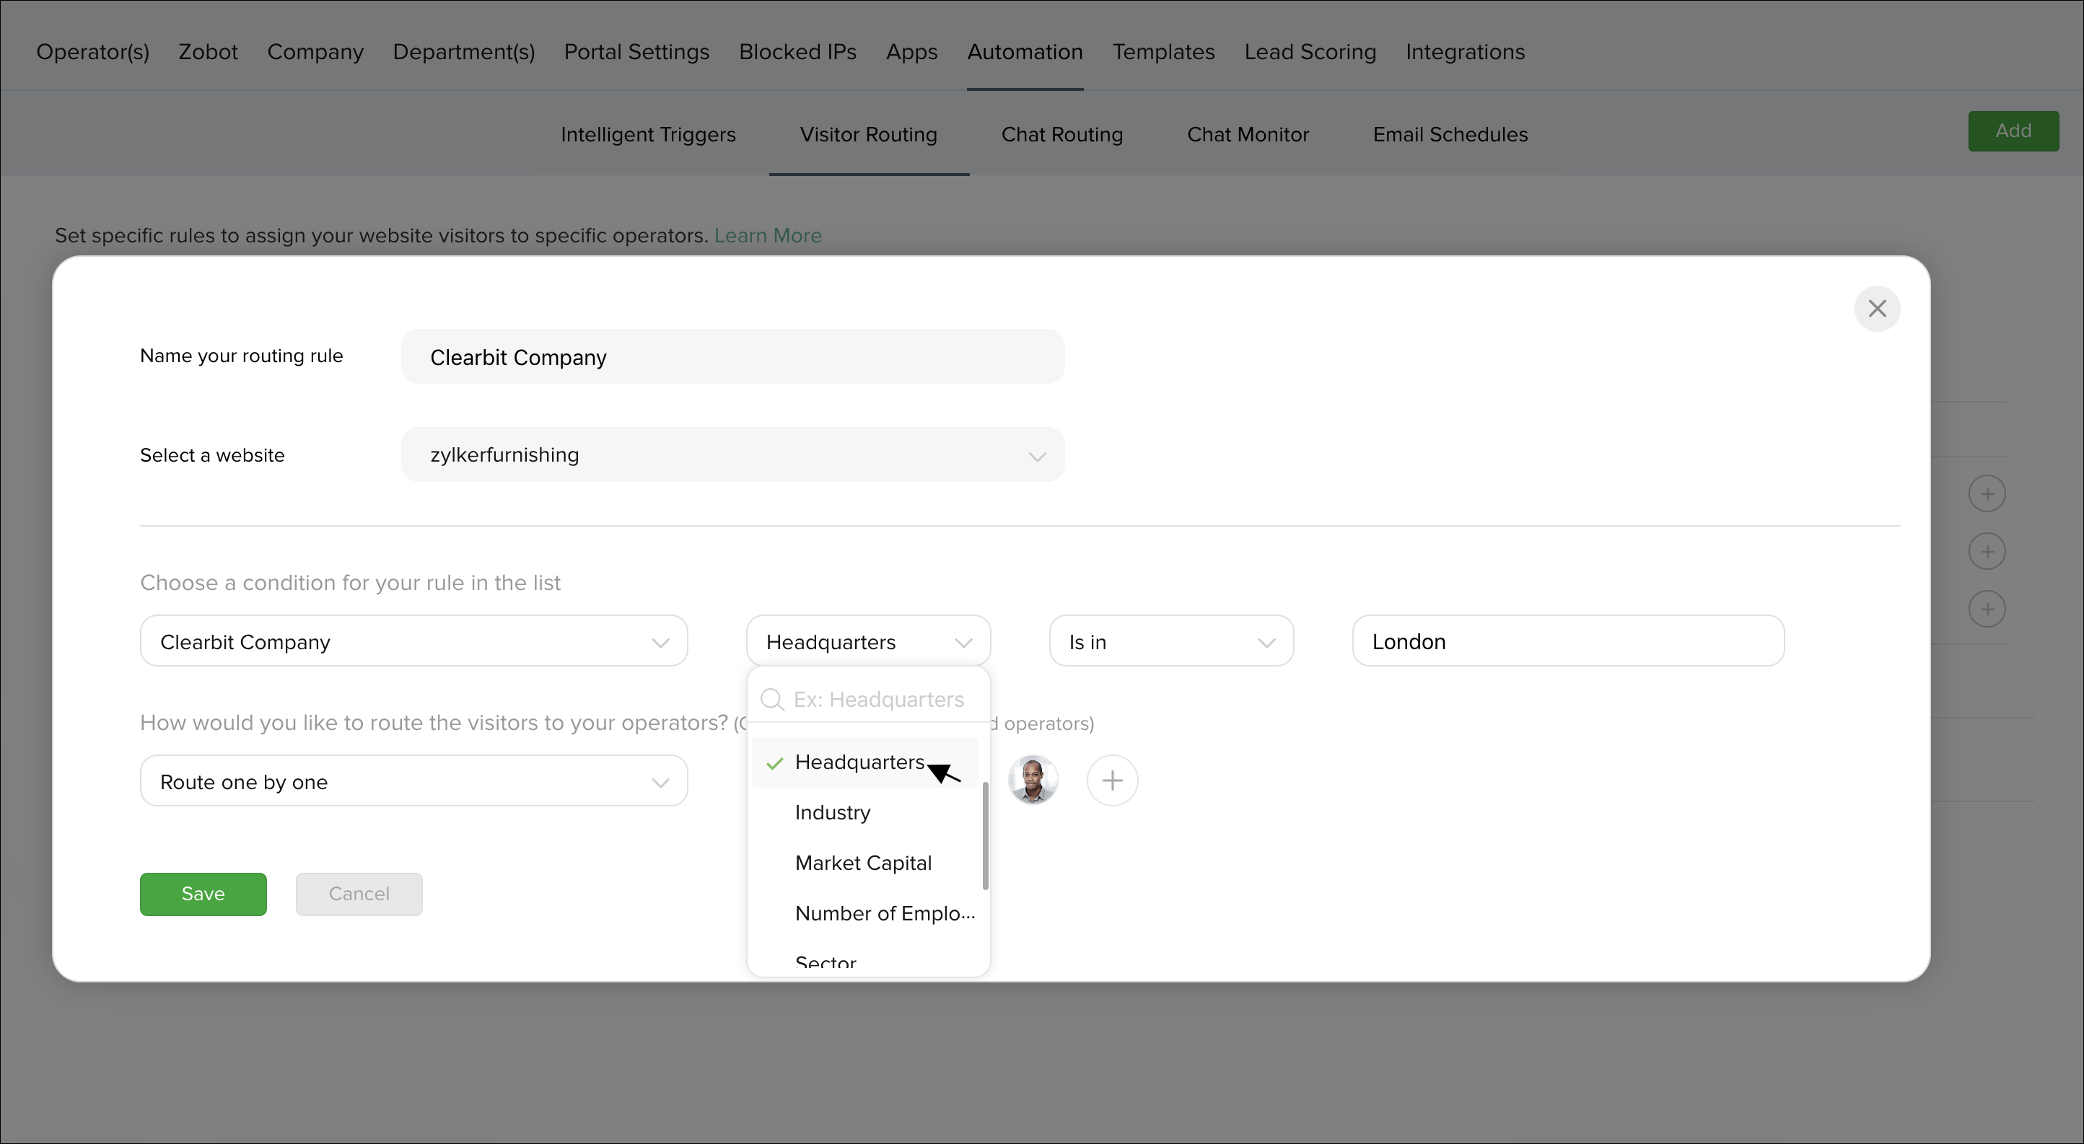Choose Market Capital option
Screen dimensions: 2084x1144
(x=863, y=863)
